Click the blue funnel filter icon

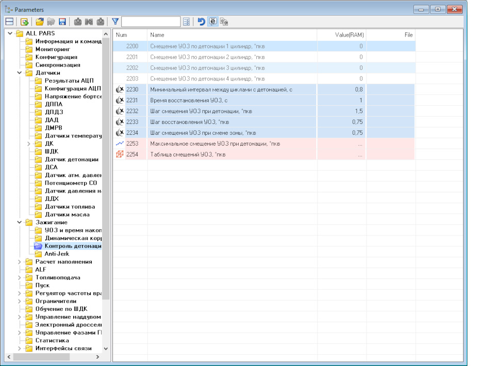(115, 22)
